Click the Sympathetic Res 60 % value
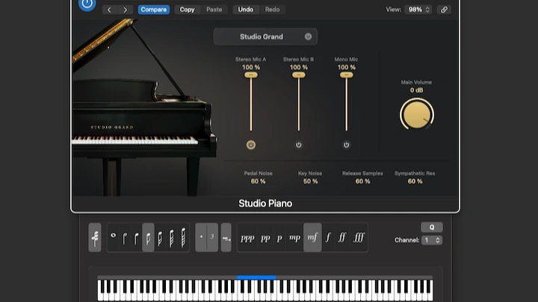 (x=415, y=181)
